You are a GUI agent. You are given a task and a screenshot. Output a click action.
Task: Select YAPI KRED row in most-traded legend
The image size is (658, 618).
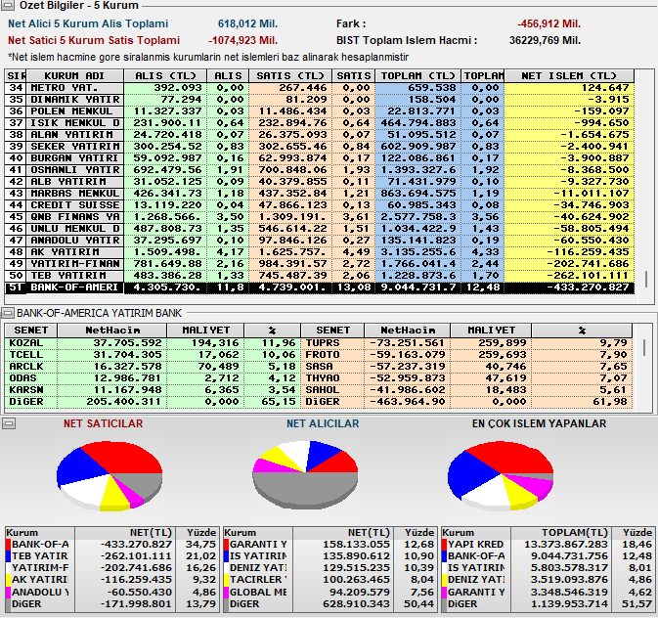[x=548, y=545]
